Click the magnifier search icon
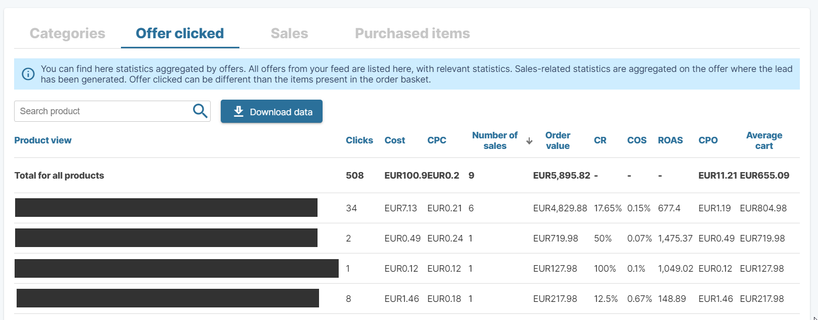This screenshot has width=818, height=320. [x=200, y=111]
